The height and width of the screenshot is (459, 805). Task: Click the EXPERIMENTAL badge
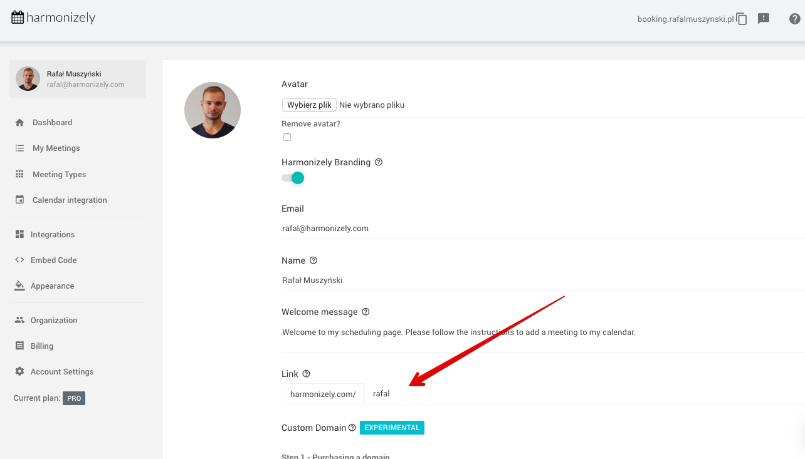pyautogui.click(x=392, y=428)
